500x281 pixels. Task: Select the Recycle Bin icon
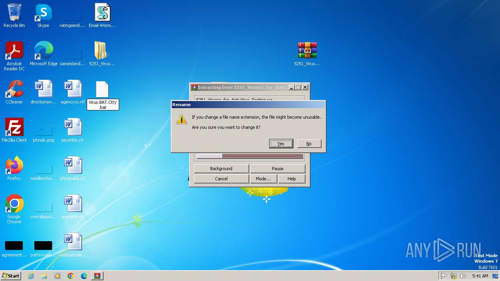14,16
